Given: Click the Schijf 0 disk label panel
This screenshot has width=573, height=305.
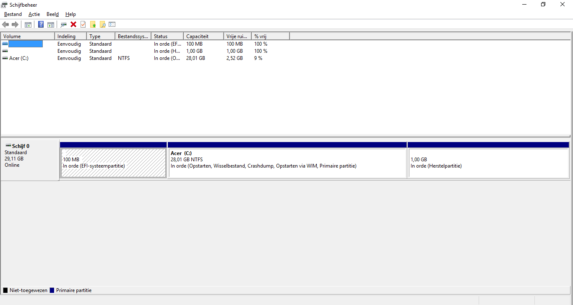Looking at the screenshot, I should click(30, 160).
